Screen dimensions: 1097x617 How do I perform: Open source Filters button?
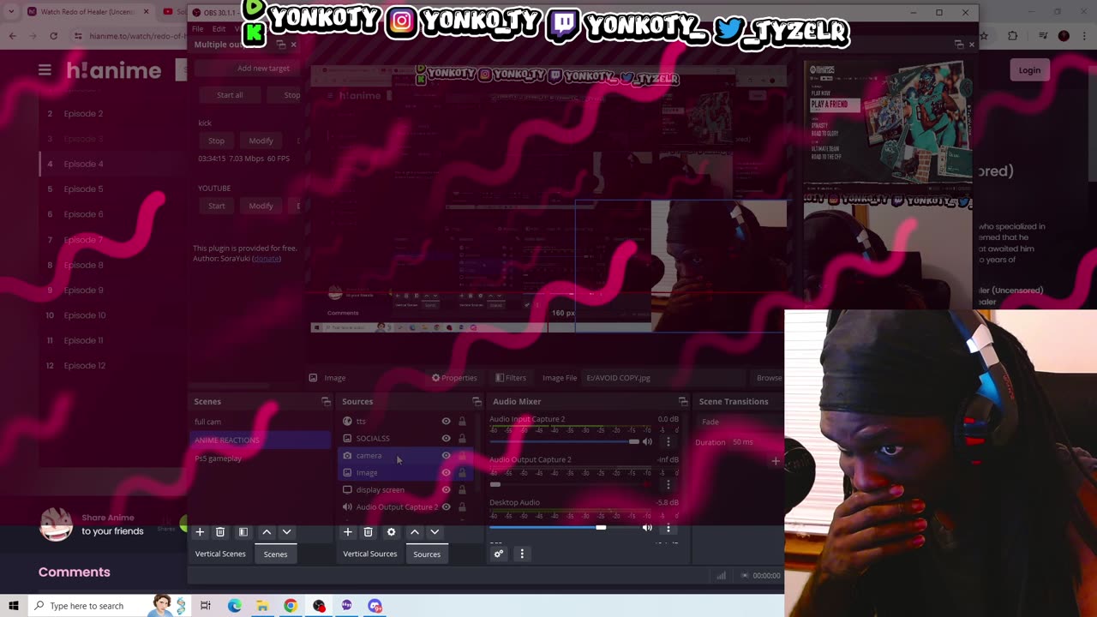(x=511, y=378)
